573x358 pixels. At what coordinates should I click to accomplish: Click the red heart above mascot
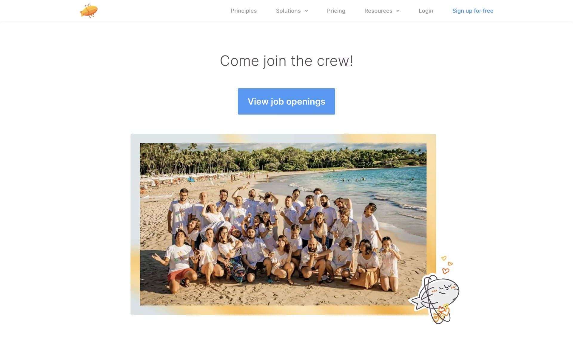tap(446, 271)
